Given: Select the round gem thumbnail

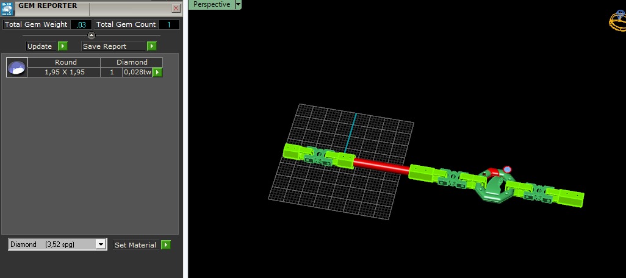Looking at the screenshot, I should pyautogui.click(x=17, y=68).
